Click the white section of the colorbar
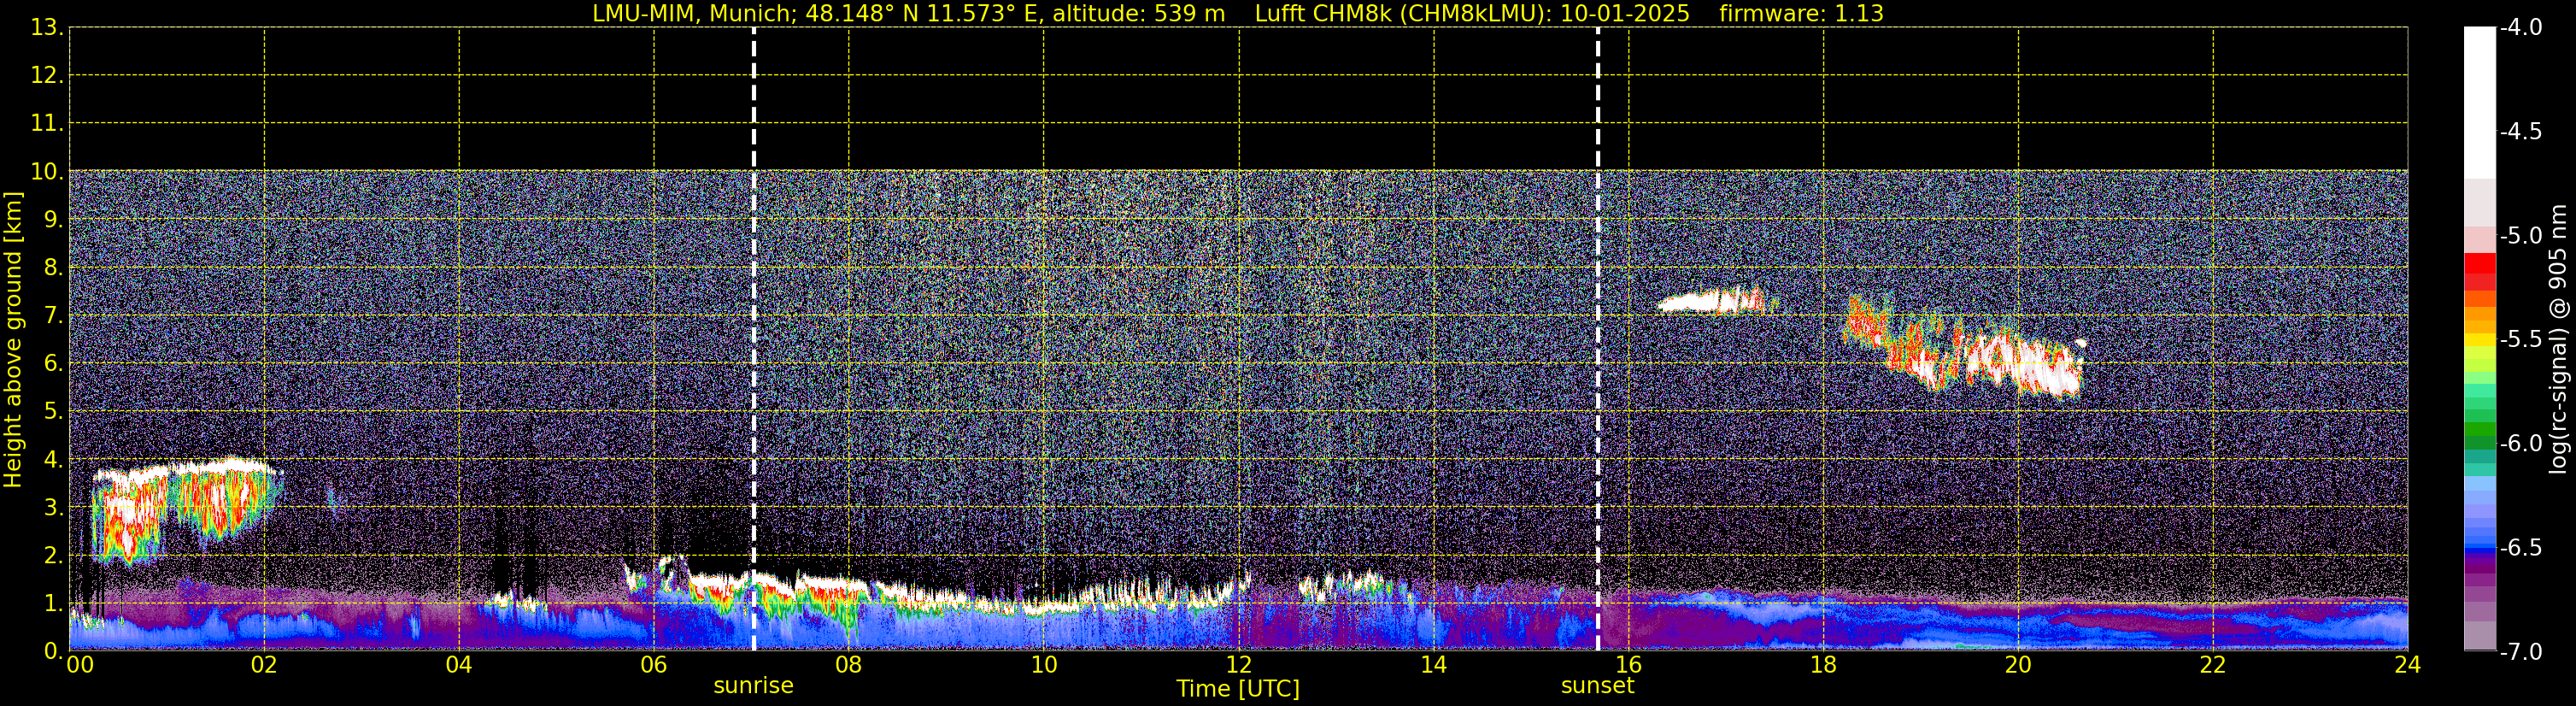 [x=2480, y=103]
